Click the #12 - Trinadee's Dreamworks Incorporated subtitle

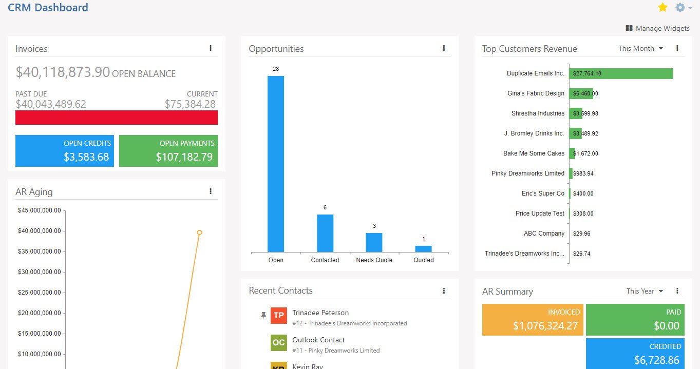click(350, 323)
